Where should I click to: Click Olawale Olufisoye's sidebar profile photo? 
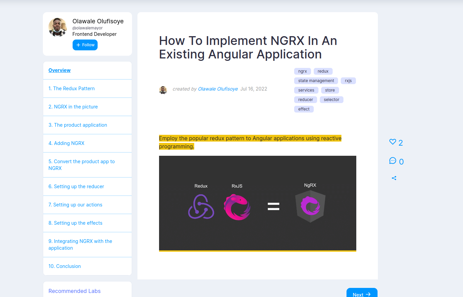coord(58,27)
